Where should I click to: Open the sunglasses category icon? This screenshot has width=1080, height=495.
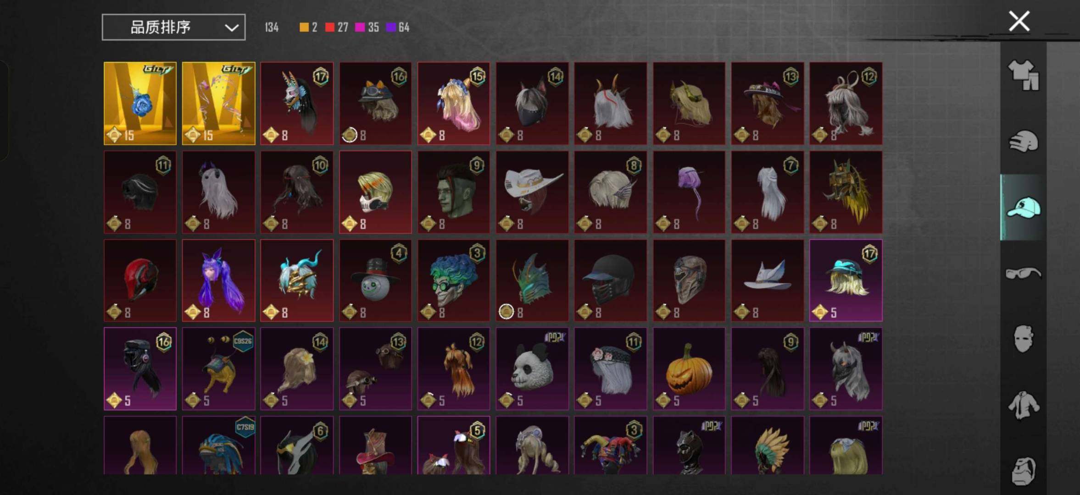1024,274
